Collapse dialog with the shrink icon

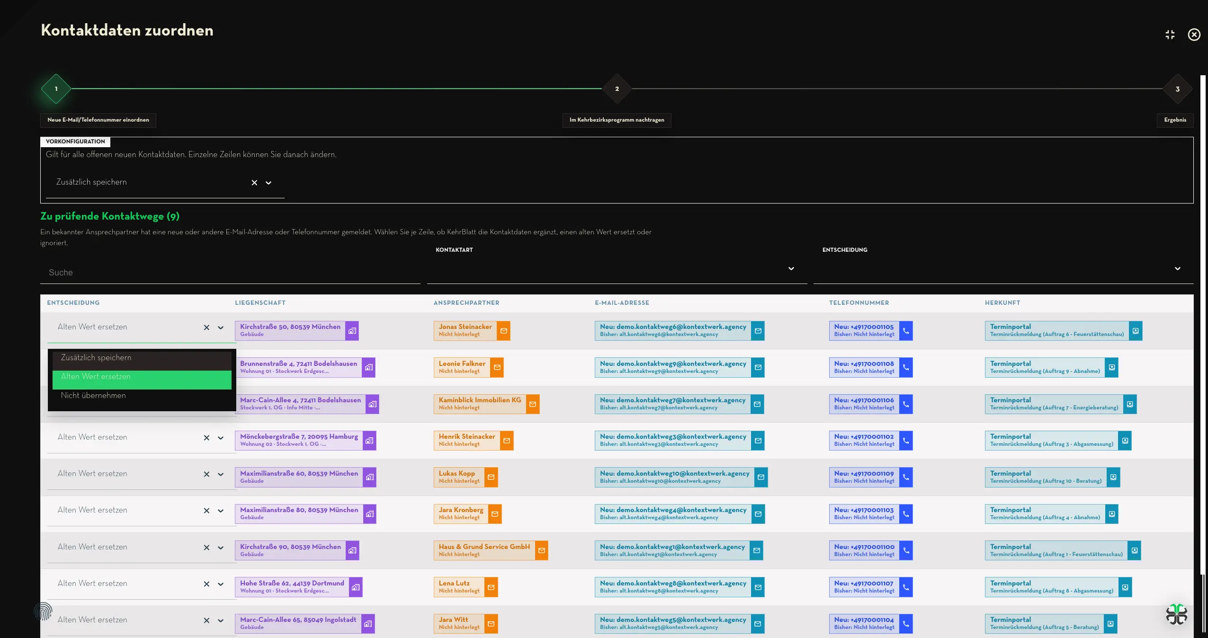1170,35
